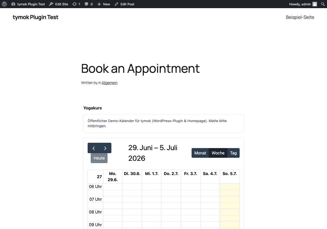This screenshot has width=327, height=229.
Task: Open the Beispiel-Seite navigation link
Action: click(x=300, y=17)
